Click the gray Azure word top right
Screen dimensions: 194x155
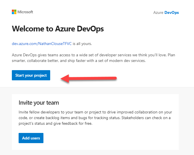tap(158, 12)
